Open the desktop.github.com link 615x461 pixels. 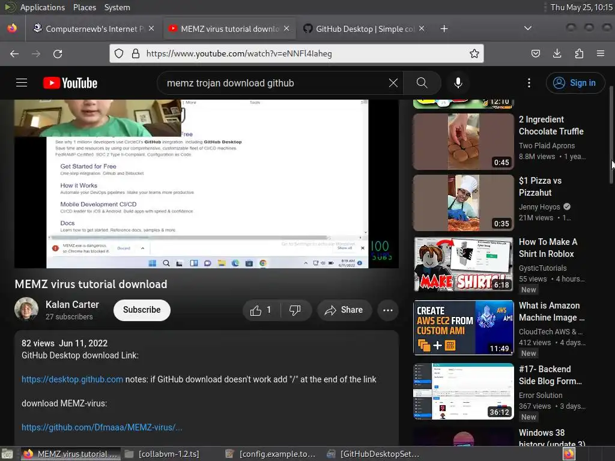72,379
